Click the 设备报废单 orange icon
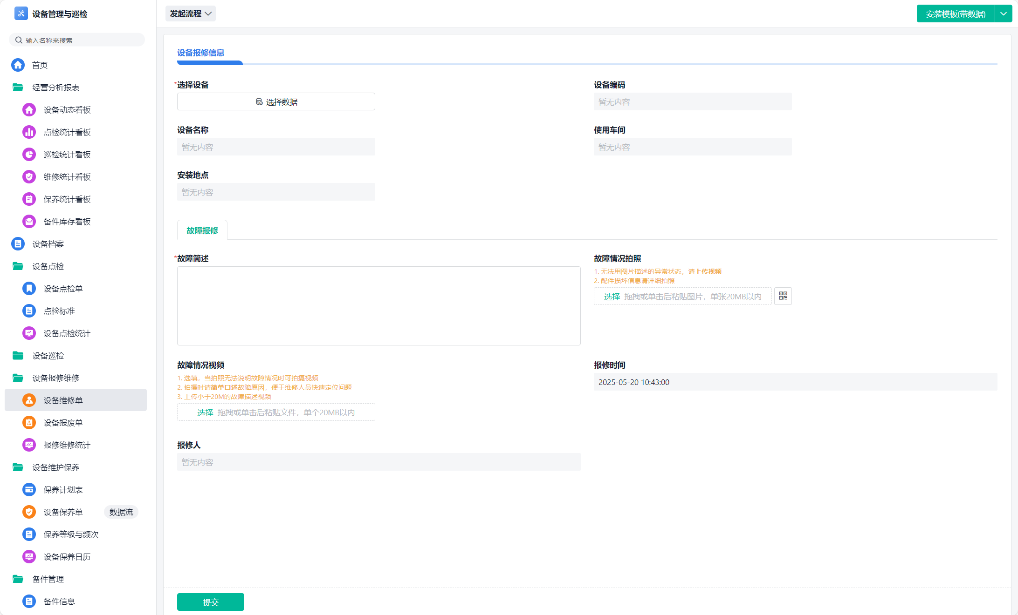Viewport: 1018px width, 615px height. 29,423
